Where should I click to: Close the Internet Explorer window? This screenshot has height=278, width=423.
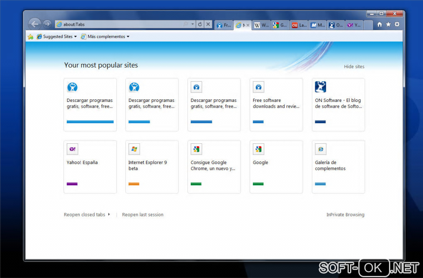[x=395, y=14]
